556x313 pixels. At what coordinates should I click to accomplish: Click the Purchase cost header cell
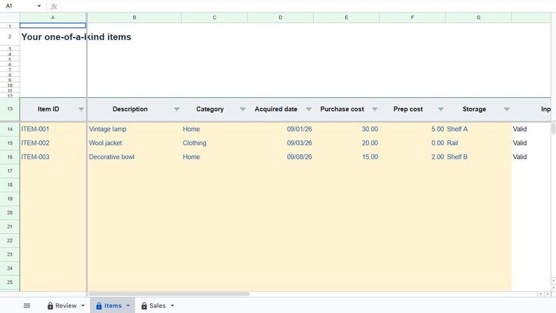(x=346, y=109)
